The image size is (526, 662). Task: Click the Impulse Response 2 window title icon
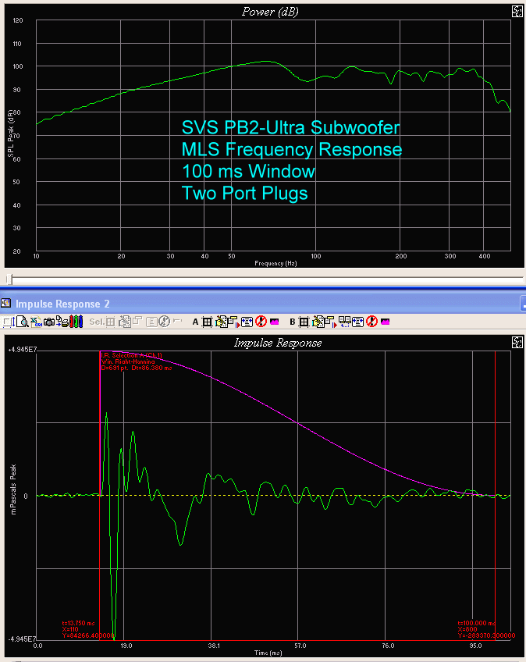(x=5, y=303)
